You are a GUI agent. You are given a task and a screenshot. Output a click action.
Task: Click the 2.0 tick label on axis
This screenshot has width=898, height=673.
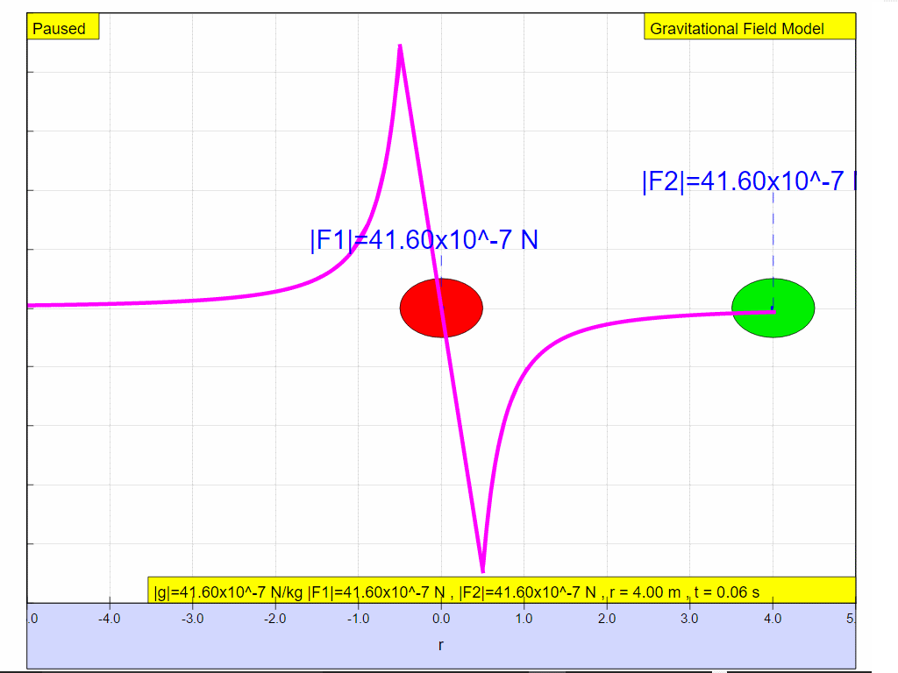[607, 619]
